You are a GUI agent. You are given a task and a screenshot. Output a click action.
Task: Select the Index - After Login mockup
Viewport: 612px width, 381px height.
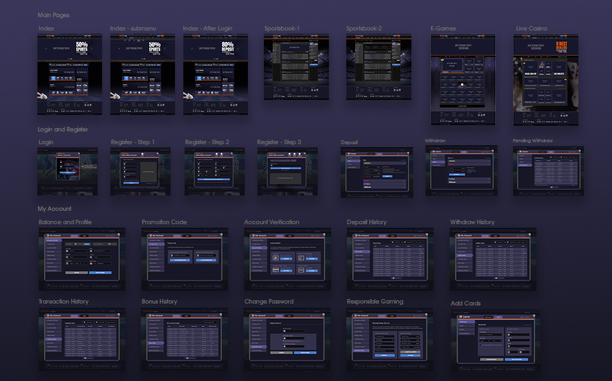coord(216,74)
